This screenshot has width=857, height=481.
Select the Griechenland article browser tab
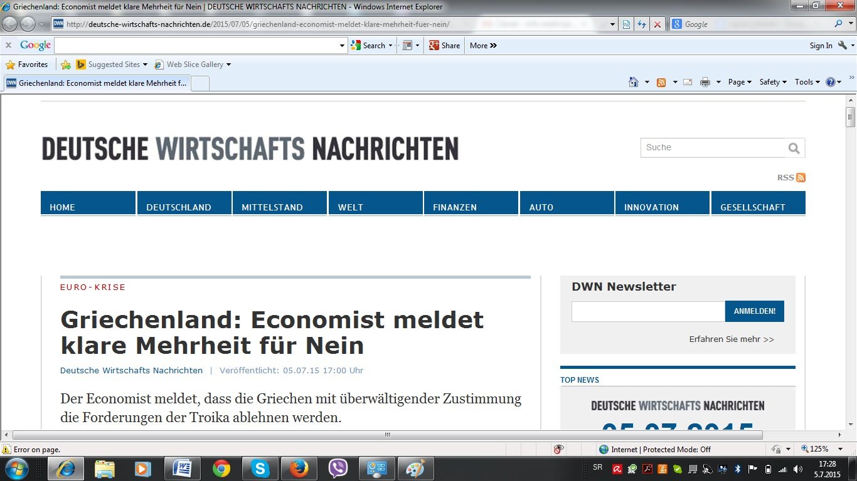96,83
